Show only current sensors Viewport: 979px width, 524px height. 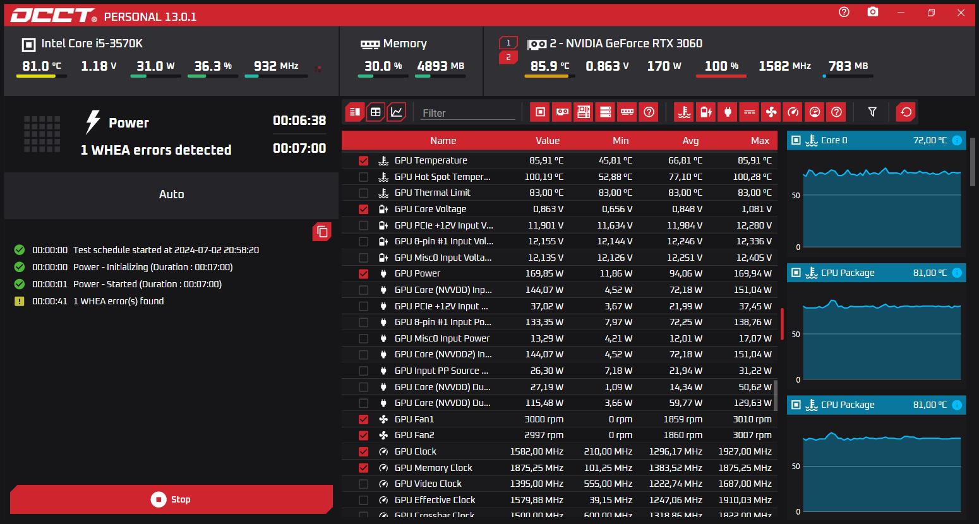[x=750, y=112]
